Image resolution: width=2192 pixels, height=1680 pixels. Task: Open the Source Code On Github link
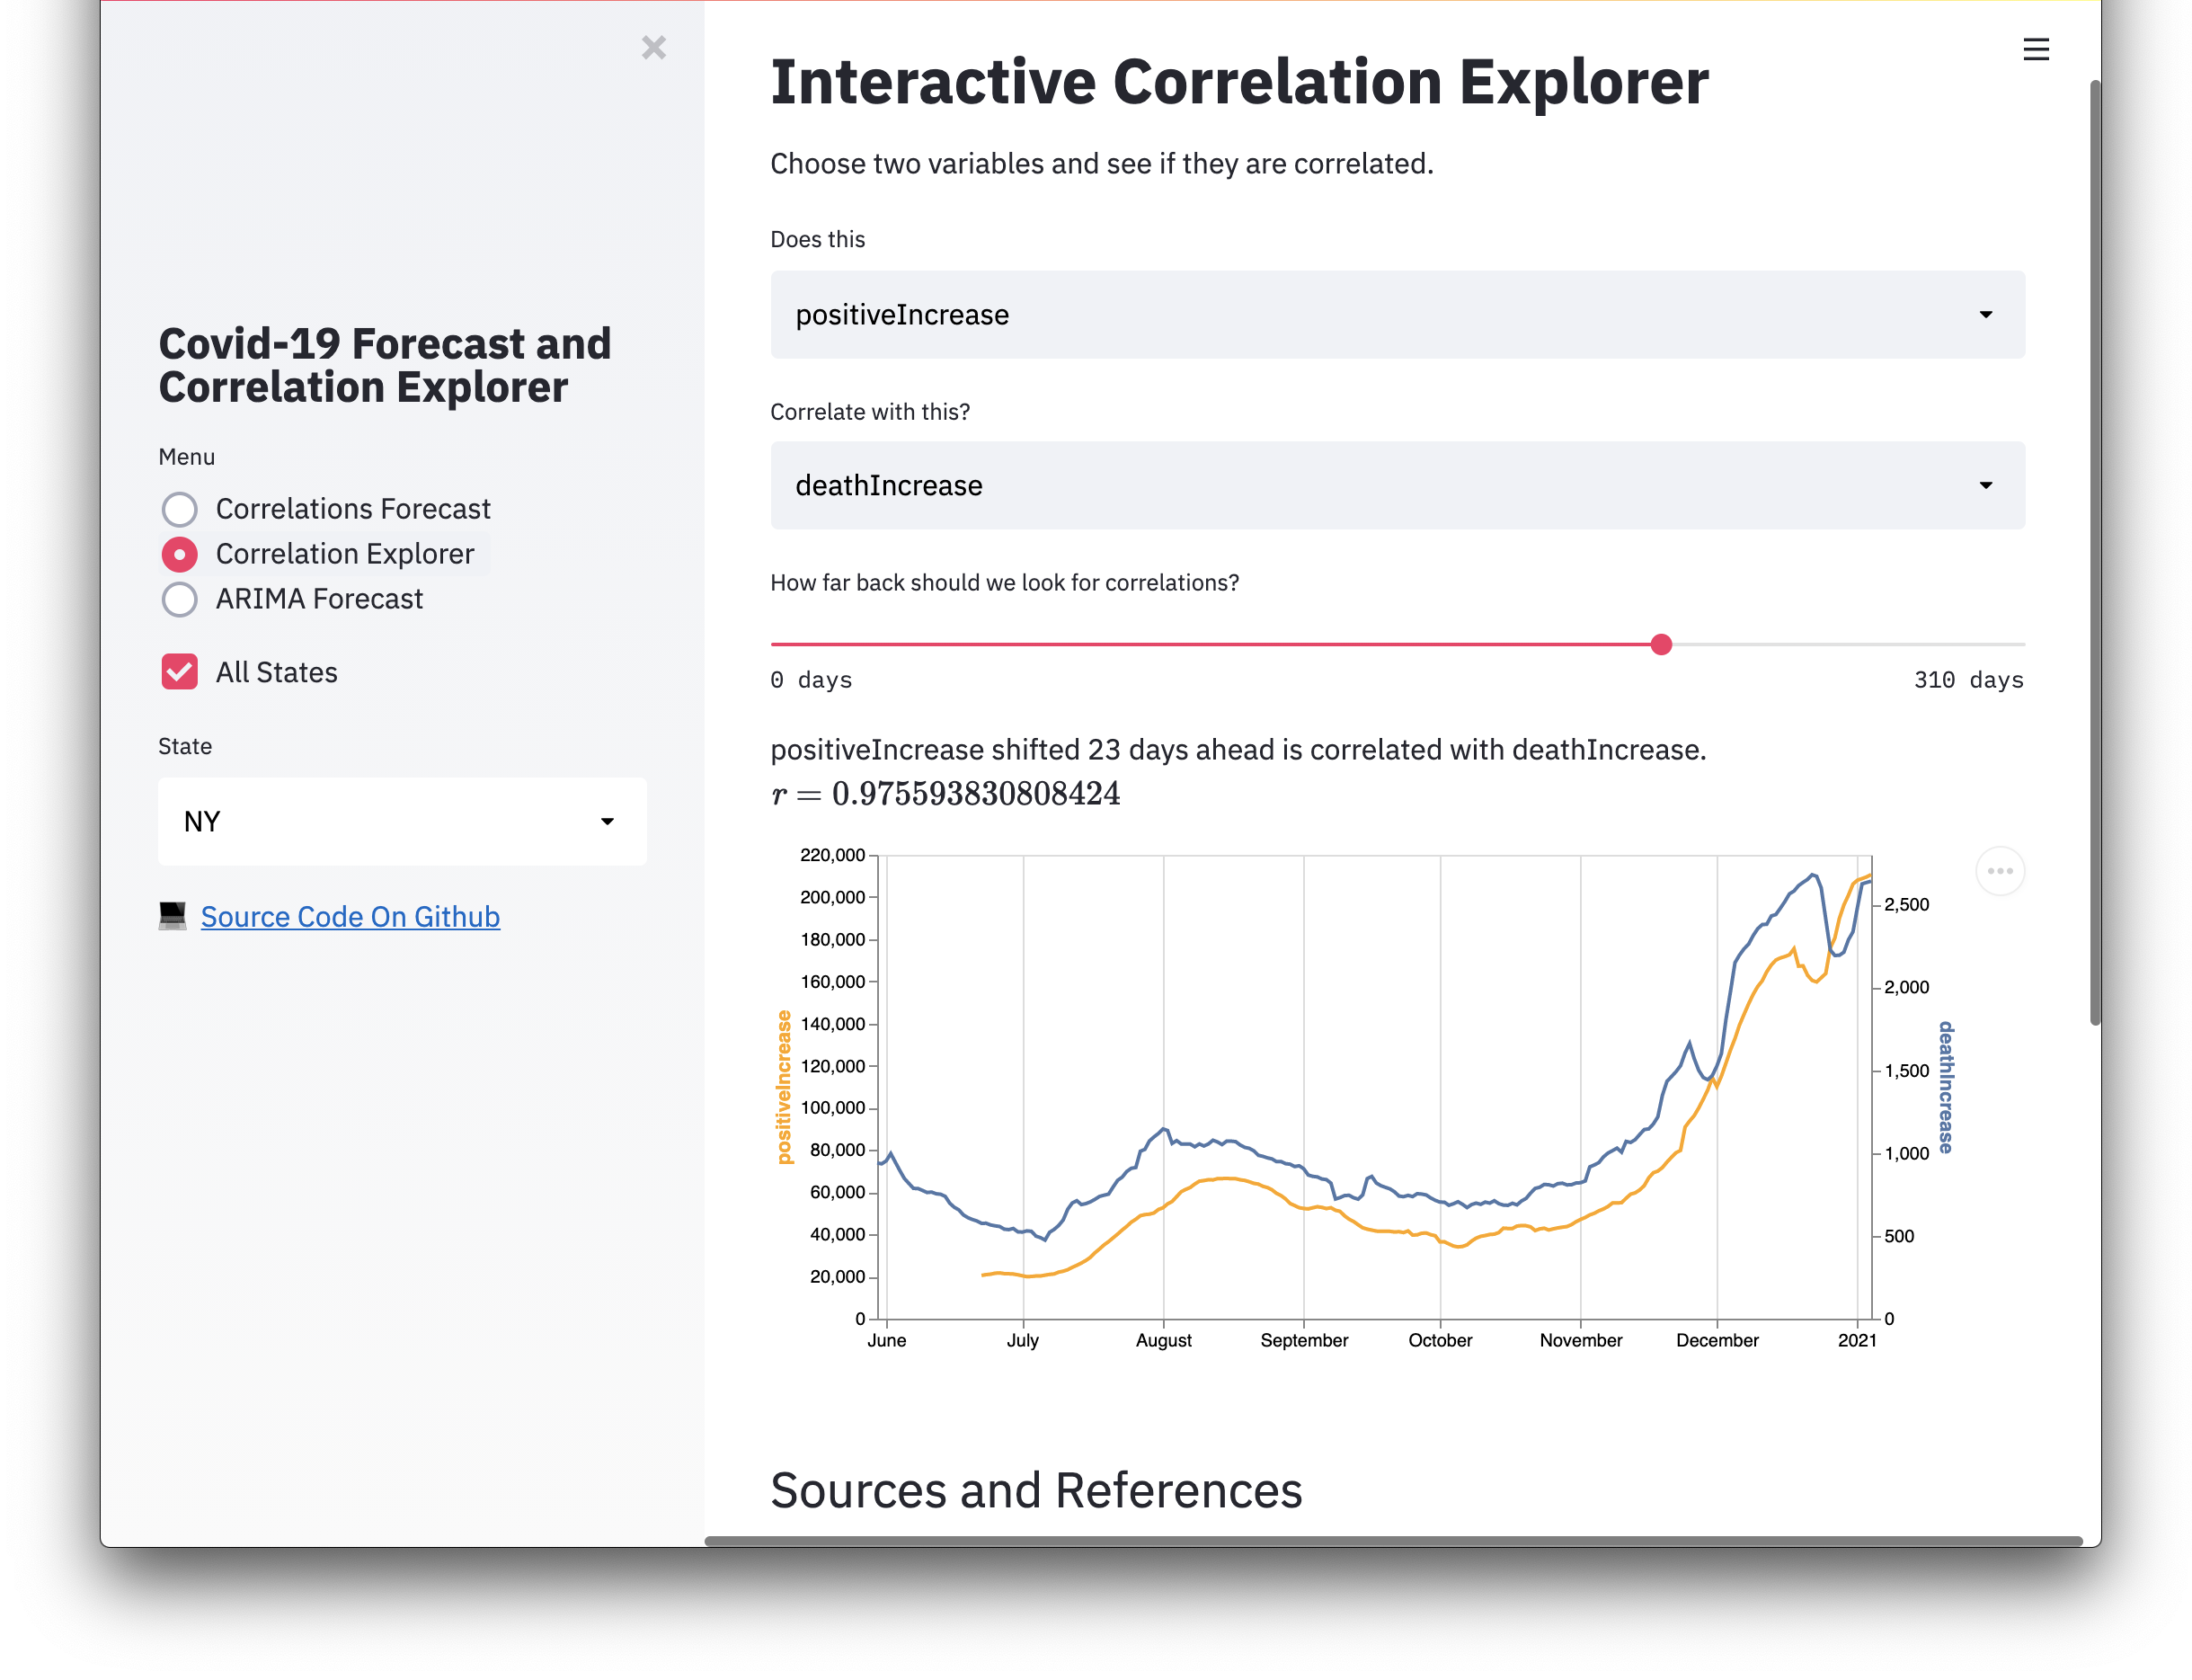350,917
